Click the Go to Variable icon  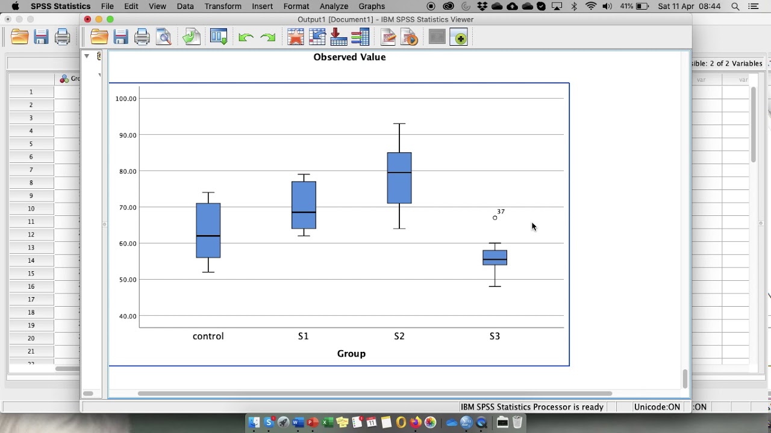tap(339, 37)
